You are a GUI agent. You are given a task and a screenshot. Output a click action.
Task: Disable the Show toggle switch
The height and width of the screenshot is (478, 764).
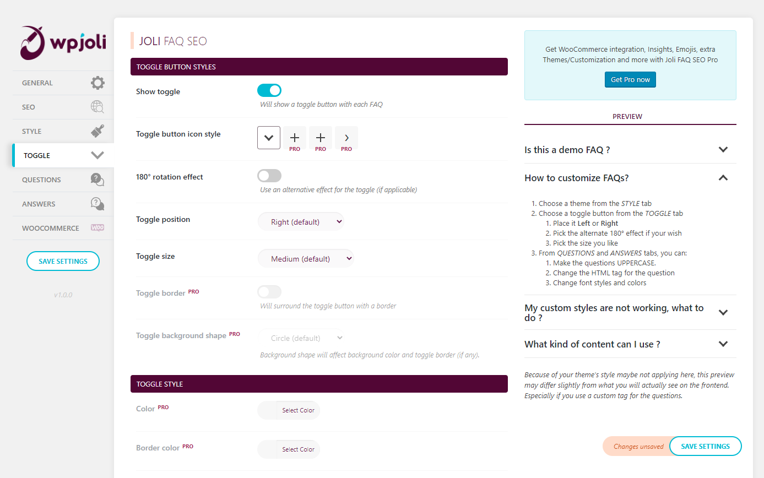pyautogui.click(x=269, y=90)
